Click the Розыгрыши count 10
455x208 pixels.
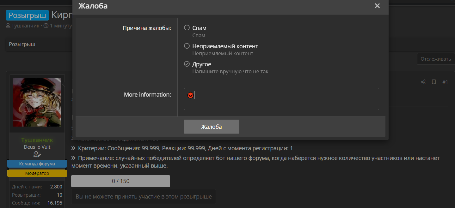(x=59, y=195)
